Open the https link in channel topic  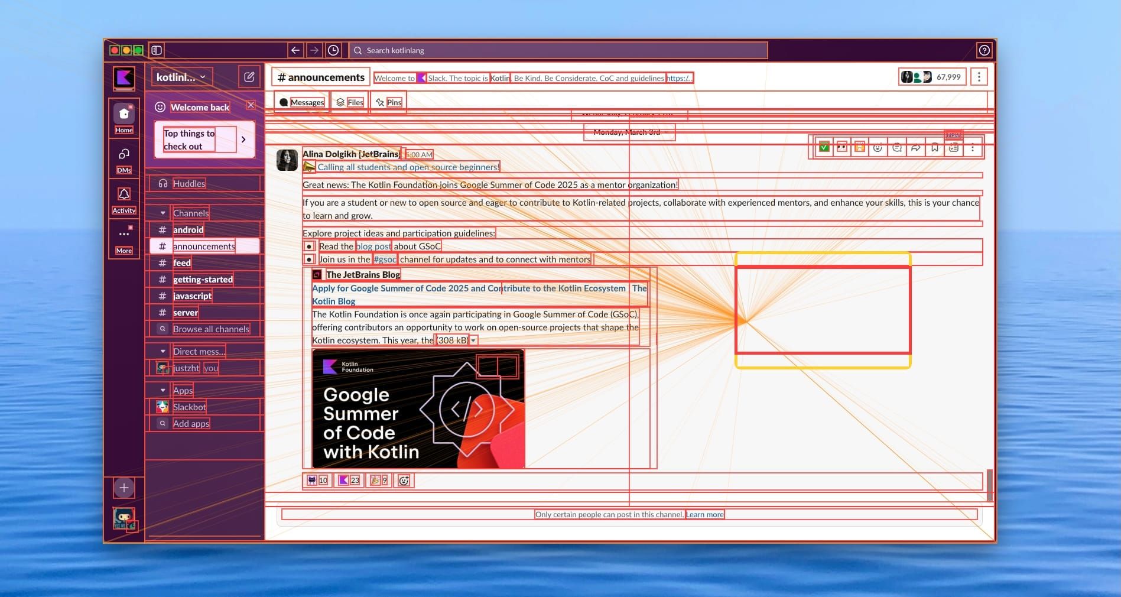tap(680, 78)
